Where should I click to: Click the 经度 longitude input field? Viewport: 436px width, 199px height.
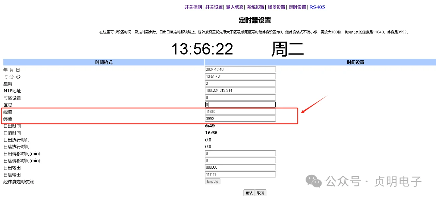click(240, 111)
